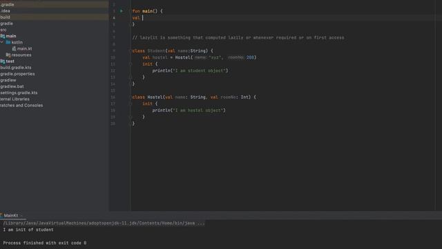Click the test folder icon
This screenshot has height=249, width=442.
(x=3, y=62)
